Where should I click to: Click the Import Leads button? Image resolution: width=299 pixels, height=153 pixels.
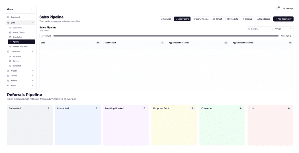[263, 19]
